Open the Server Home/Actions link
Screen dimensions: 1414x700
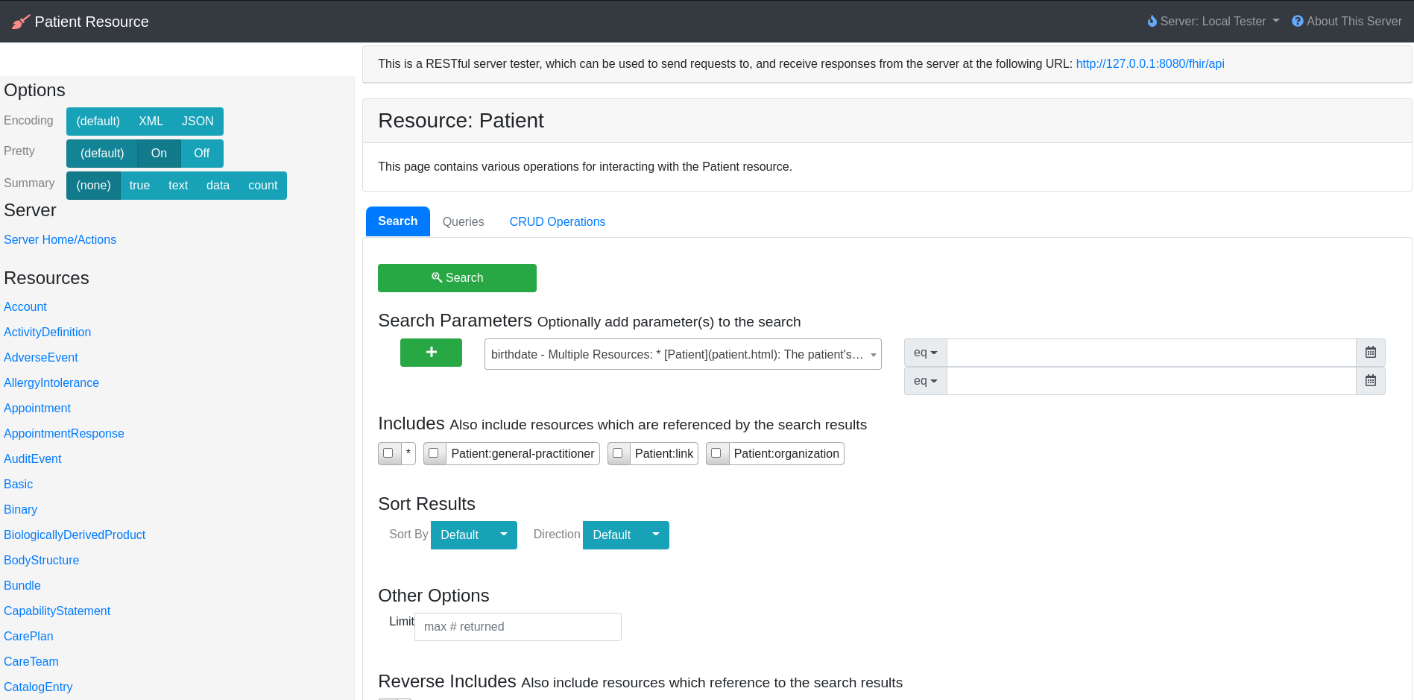click(60, 240)
